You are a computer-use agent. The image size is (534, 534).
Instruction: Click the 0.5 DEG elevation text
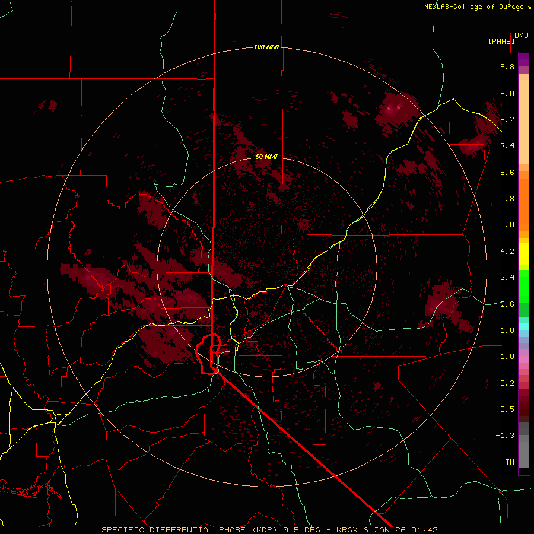301,530
